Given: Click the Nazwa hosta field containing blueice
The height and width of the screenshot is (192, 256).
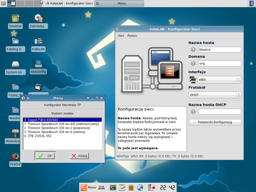Looking at the screenshot, I should click(x=220, y=50).
